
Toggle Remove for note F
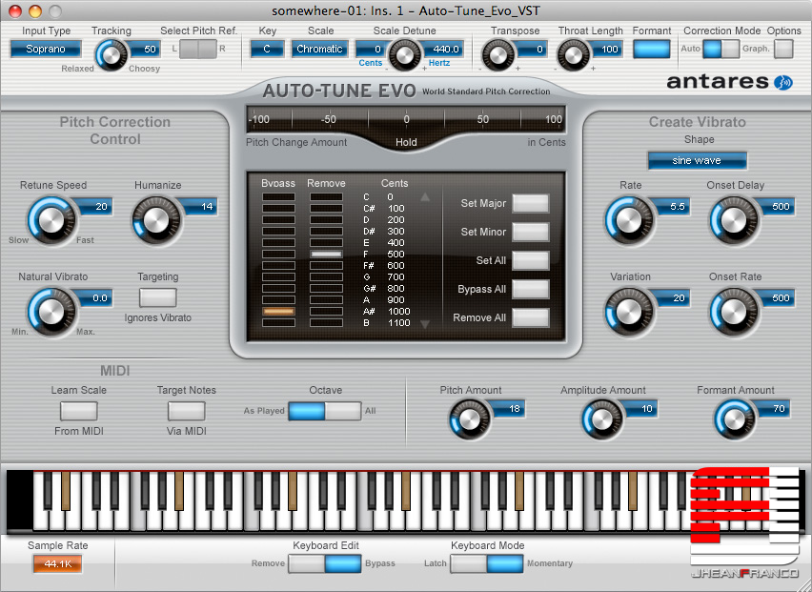pos(326,255)
